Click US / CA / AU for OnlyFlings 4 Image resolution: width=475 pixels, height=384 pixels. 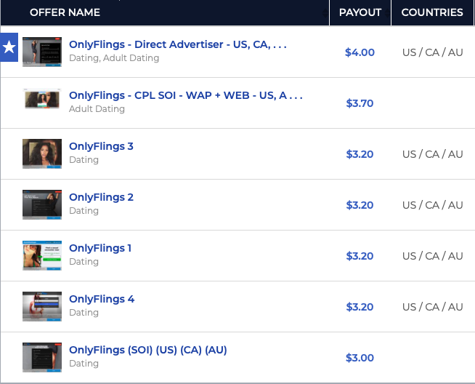coord(433,307)
